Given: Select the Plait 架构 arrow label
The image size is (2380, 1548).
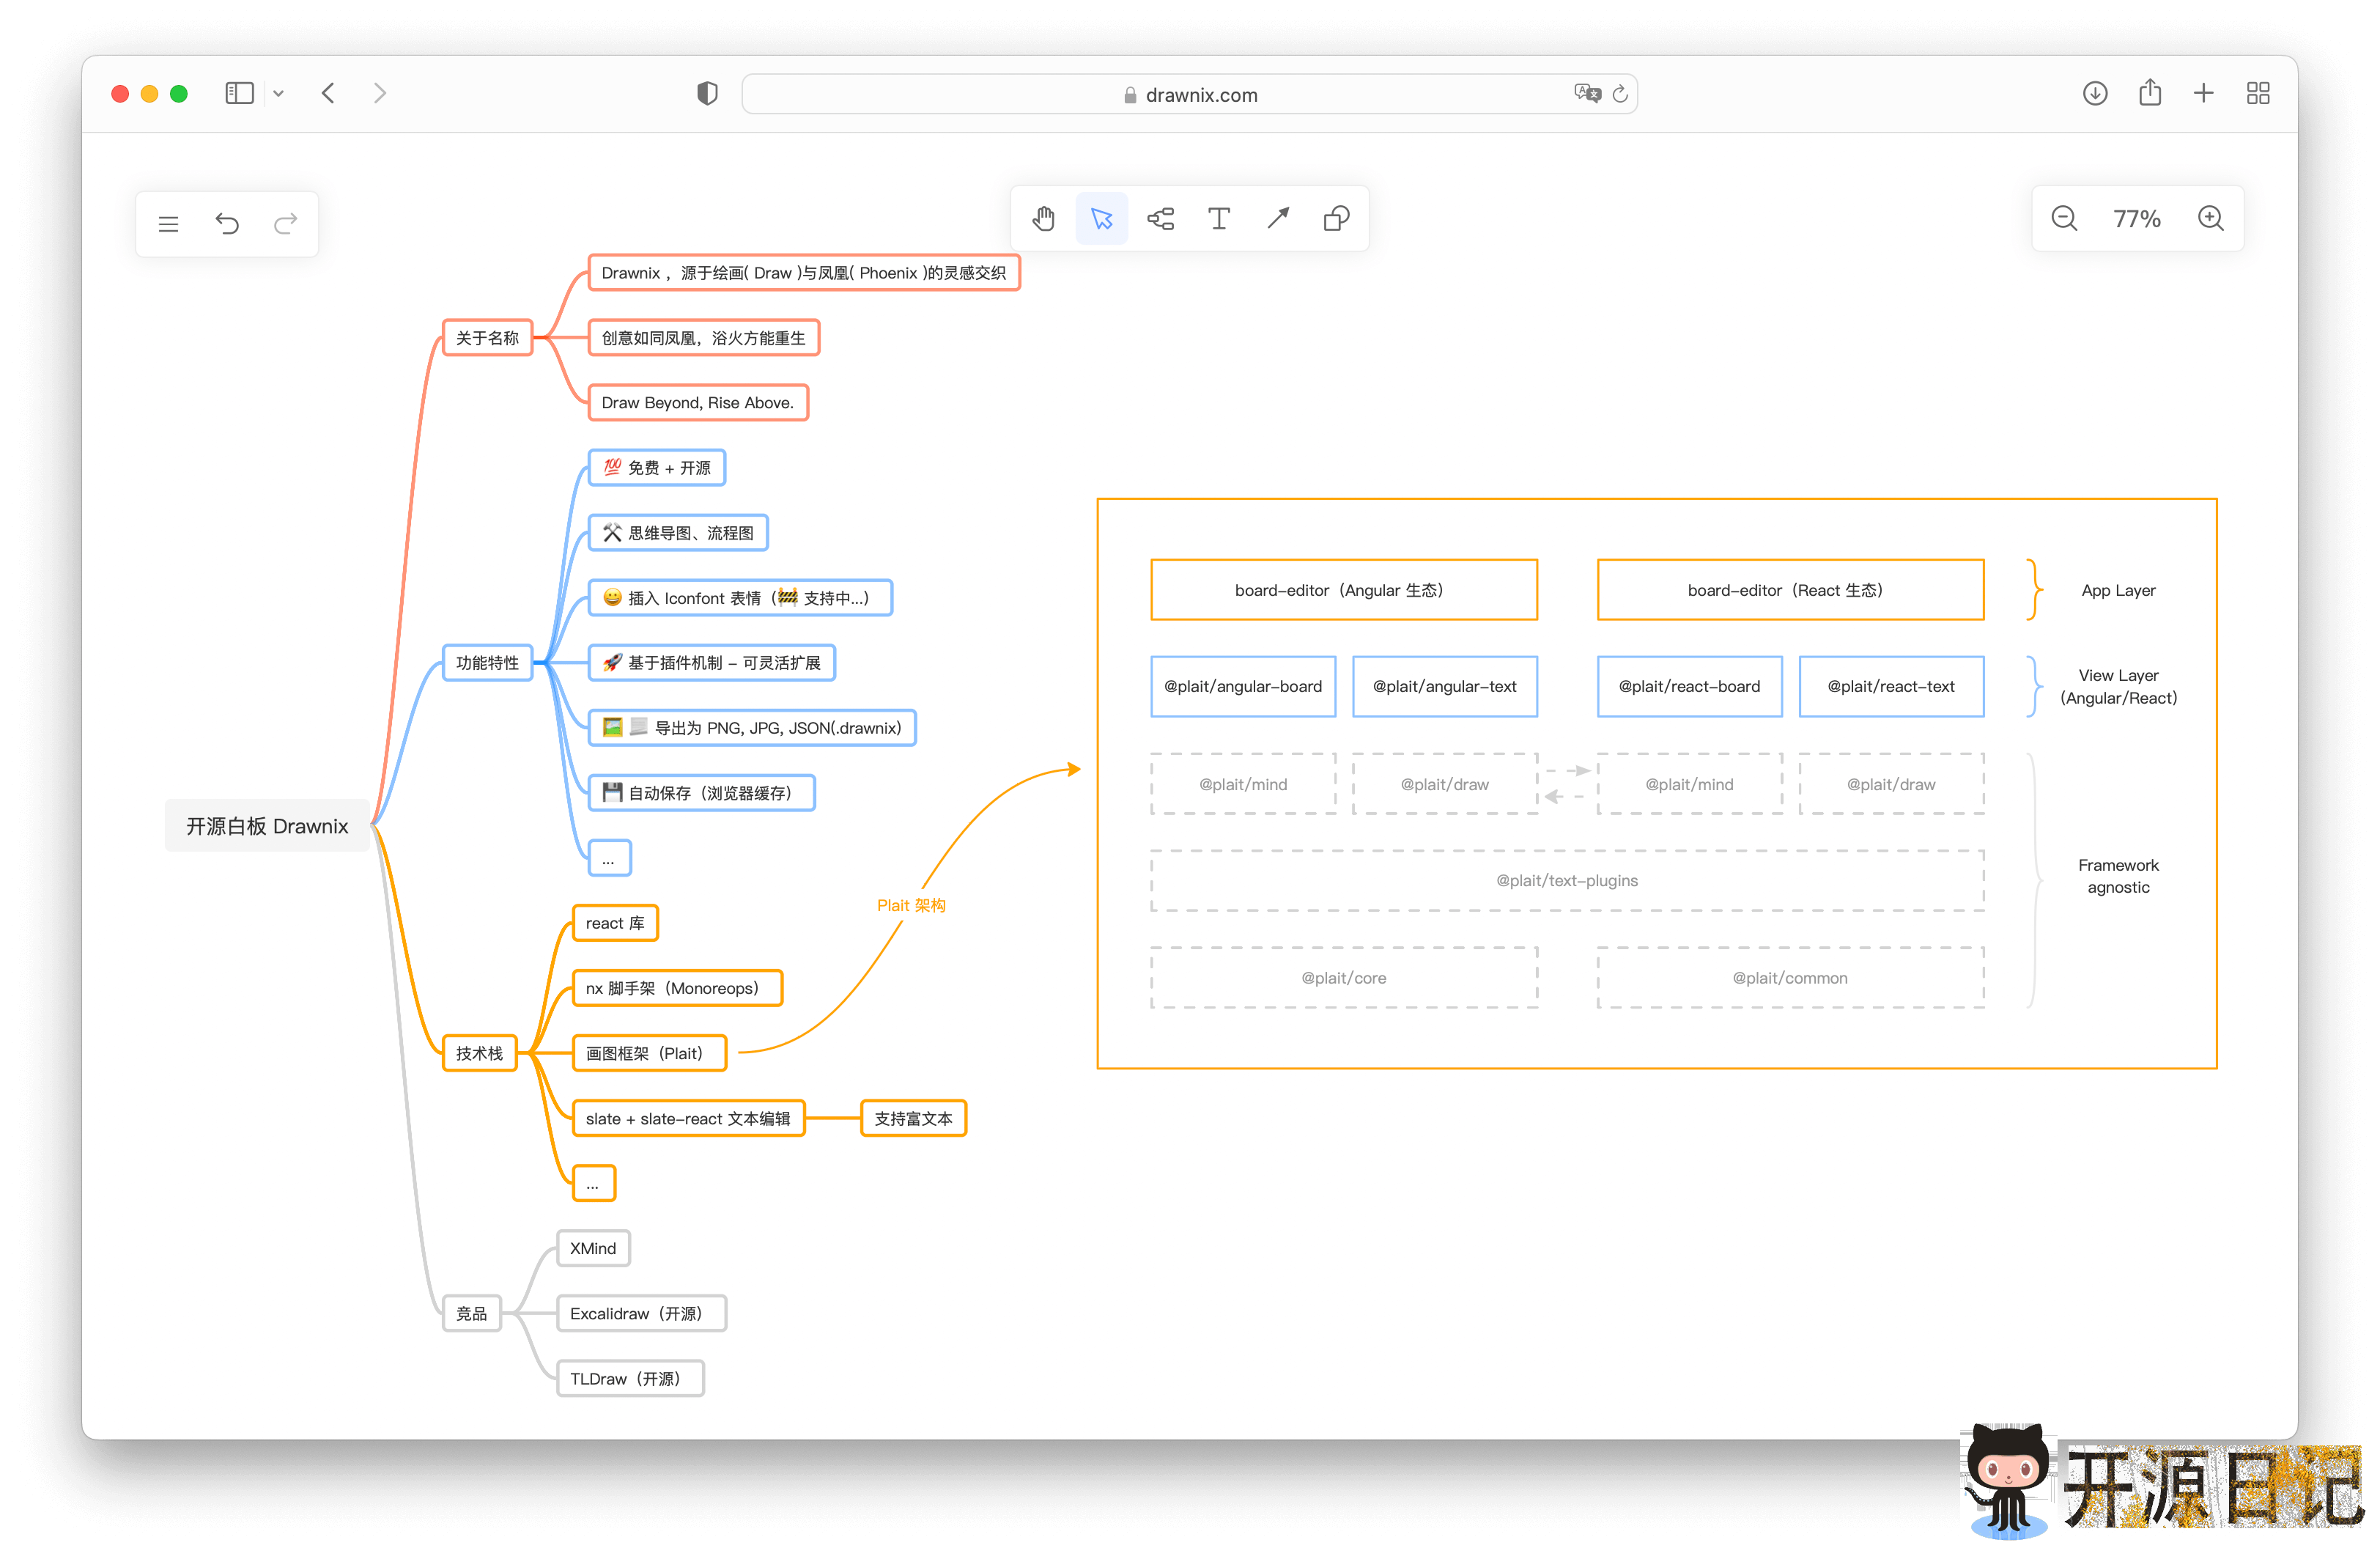Looking at the screenshot, I should 911,905.
